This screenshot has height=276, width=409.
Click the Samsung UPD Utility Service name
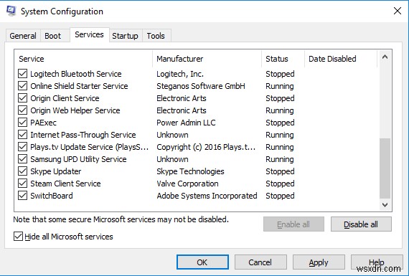[x=78, y=159]
